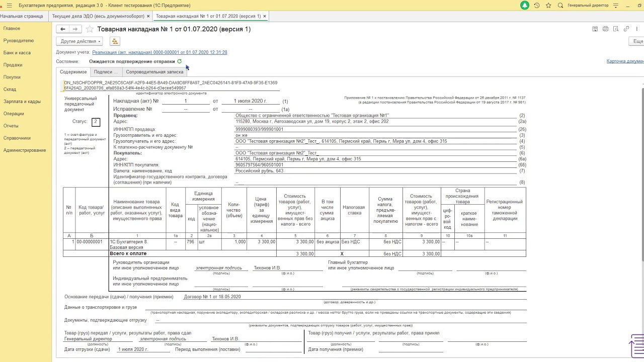This screenshot has height=362, width=644.
Task: Open Справочники section
Action: [x=17, y=138]
